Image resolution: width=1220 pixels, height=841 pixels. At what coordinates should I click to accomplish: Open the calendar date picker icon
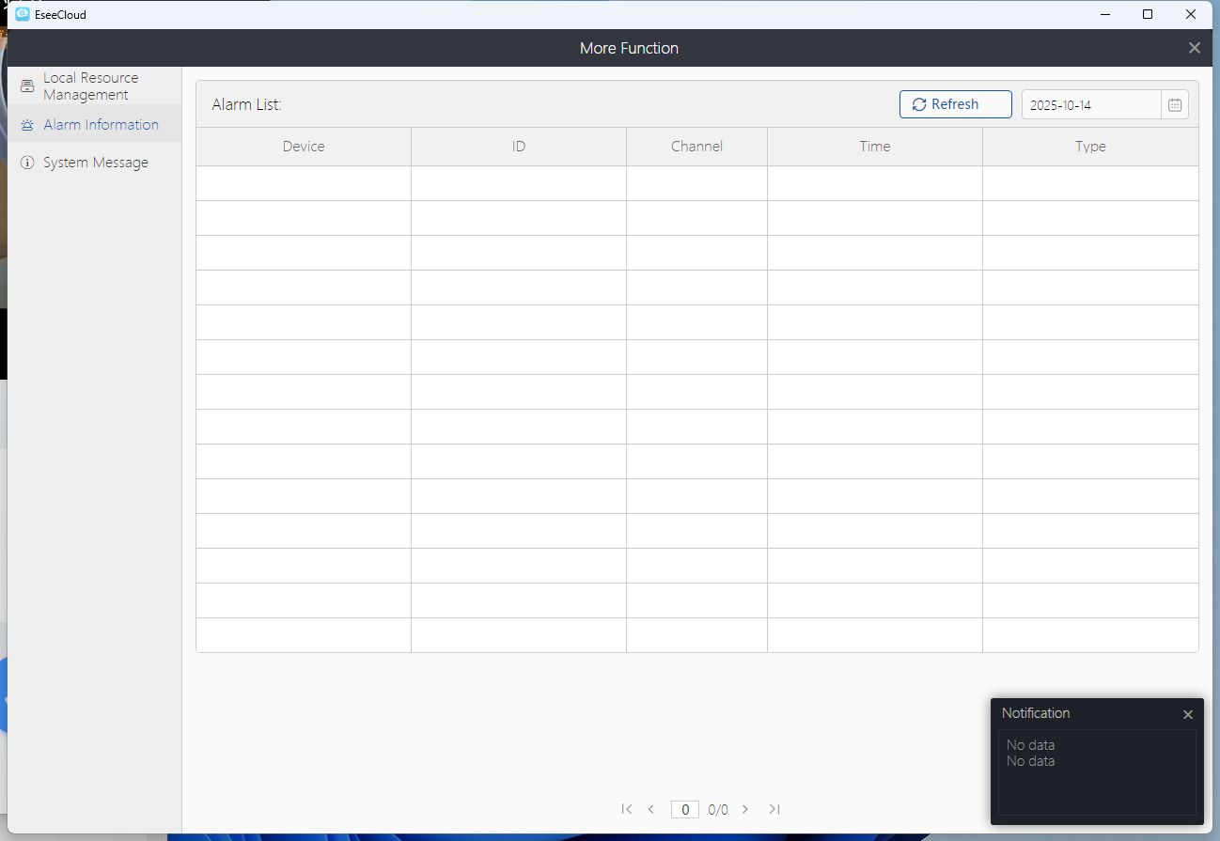coord(1175,105)
